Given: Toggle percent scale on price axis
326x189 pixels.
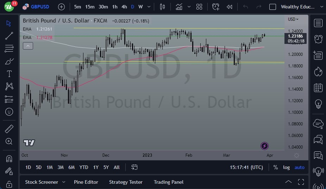Looking at the screenshot, I should pos(275,168).
